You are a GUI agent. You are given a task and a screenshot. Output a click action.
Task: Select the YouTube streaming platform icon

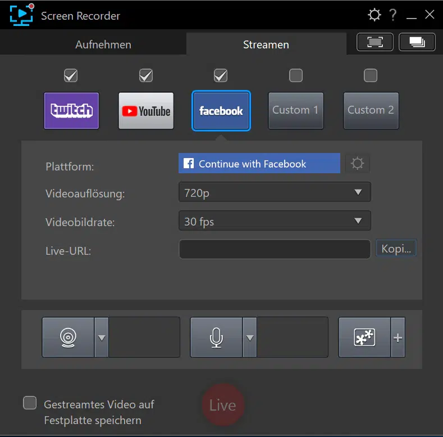click(146, 111)
